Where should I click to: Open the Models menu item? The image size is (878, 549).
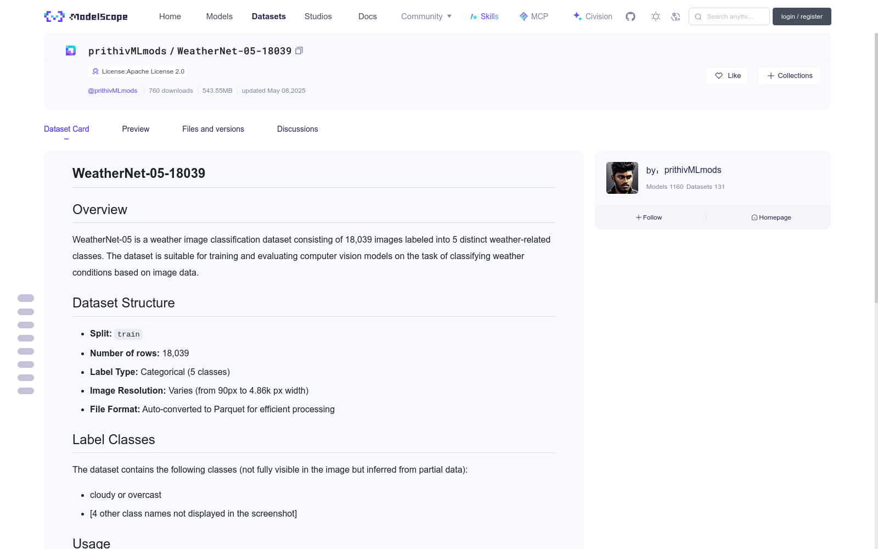(219, 16)
